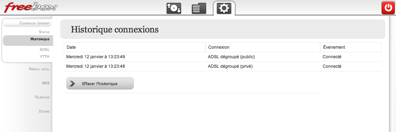Click the red power button

coord(387,8)
